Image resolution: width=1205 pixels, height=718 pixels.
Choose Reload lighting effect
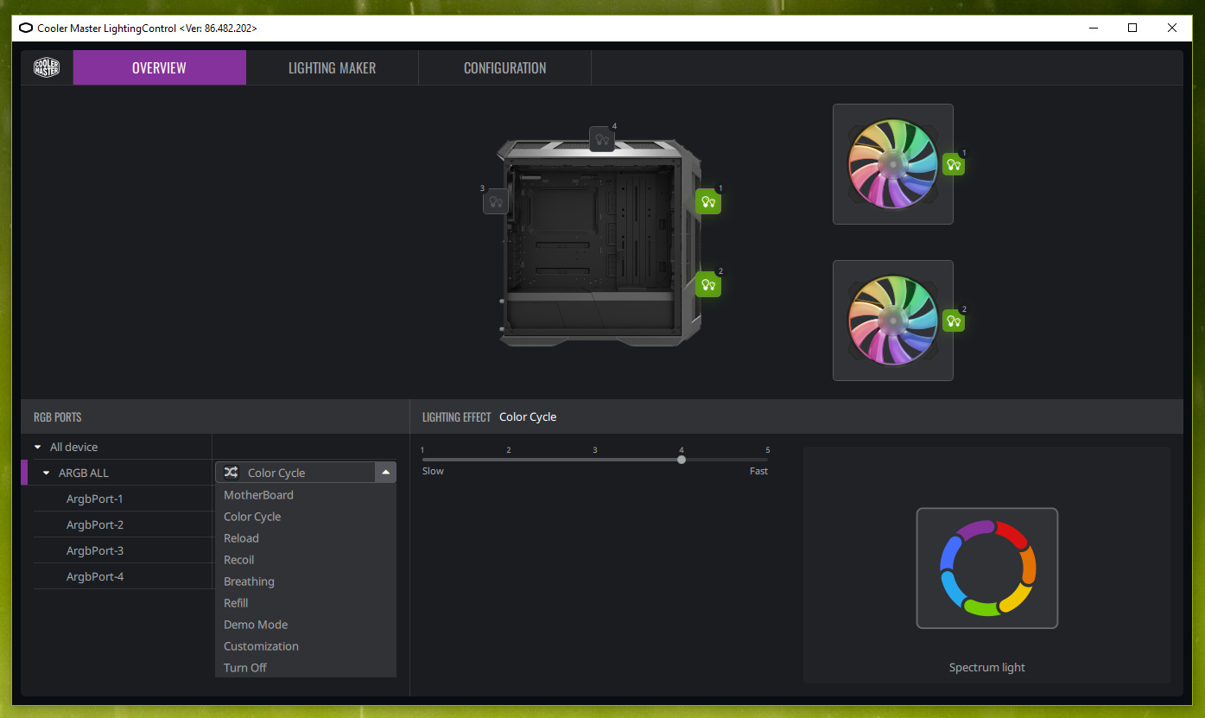point(306,538)
